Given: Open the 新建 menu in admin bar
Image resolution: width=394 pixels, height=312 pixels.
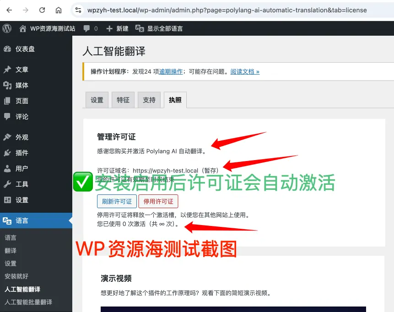Looking at the screenshot, I should (x=122, y=28).
